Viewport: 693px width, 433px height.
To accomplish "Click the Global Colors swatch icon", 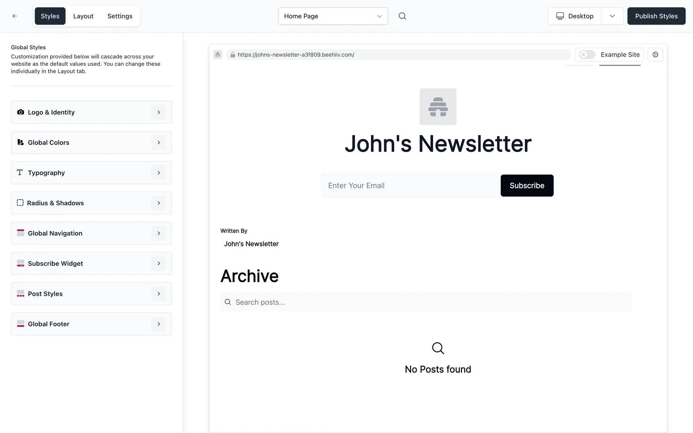I will pos(21,143).
